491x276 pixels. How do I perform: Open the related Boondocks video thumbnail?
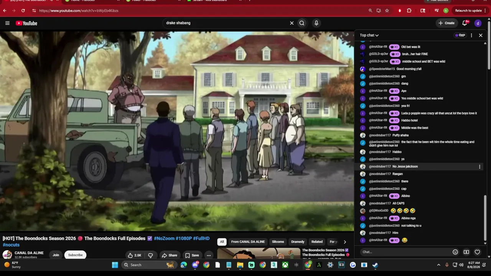pyautogui.click(x=259, y=253)
